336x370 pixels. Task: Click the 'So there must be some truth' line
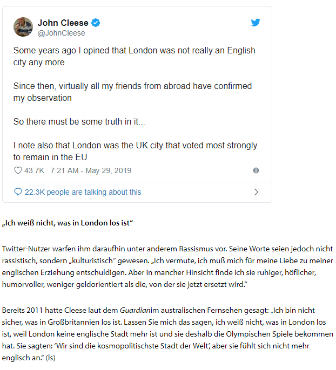79,121
